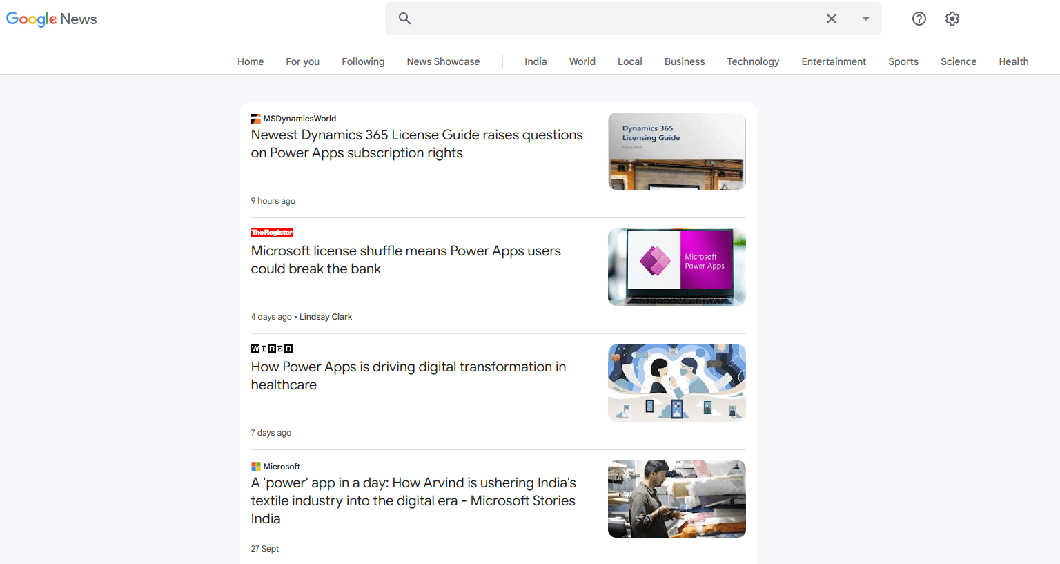
Task: Switch to the For you tab
Action: click(x=302, y=61)
